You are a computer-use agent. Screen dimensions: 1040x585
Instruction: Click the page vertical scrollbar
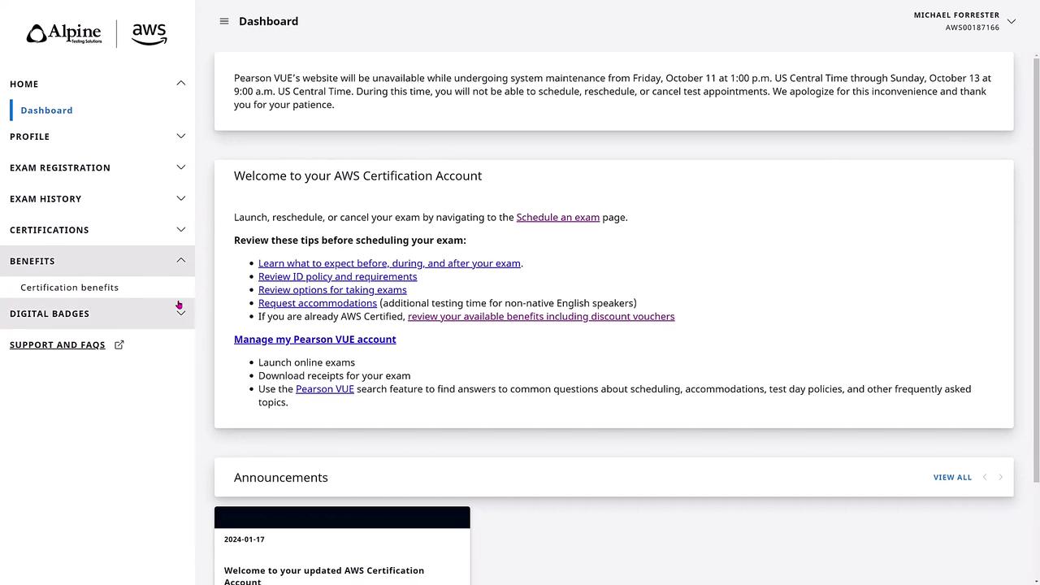click(x=1036, y=268)
